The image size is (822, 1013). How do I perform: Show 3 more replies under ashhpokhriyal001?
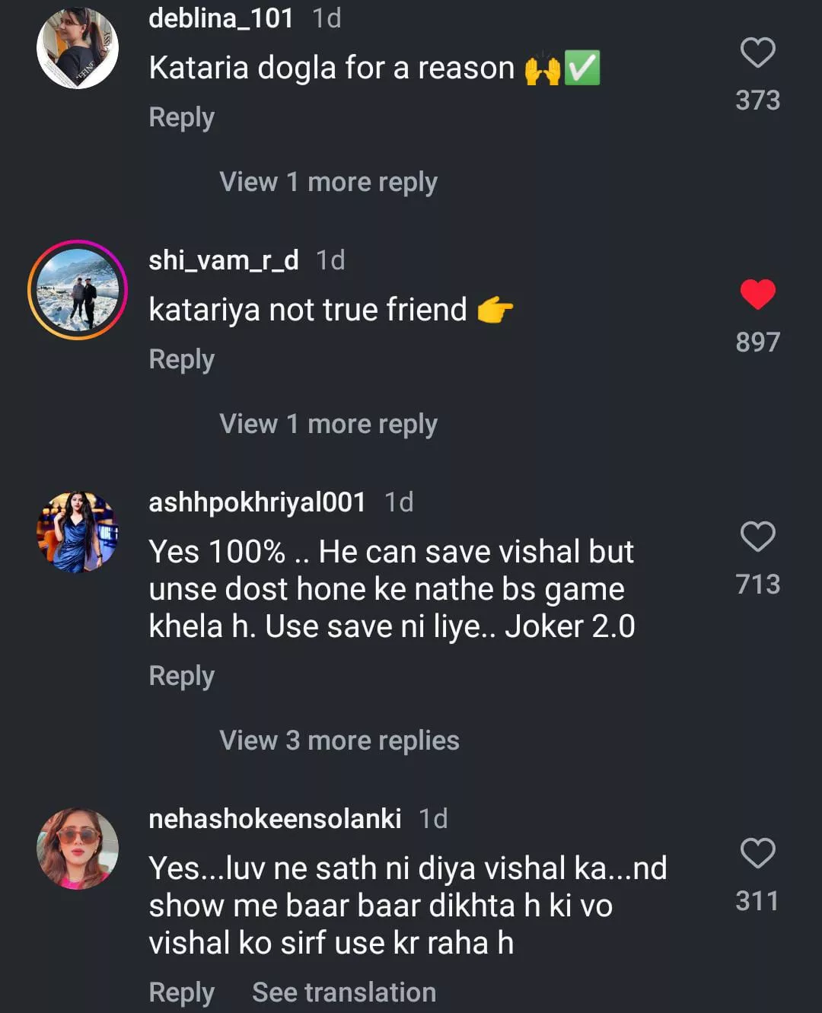pyautogui.click(x=339, y=741)
